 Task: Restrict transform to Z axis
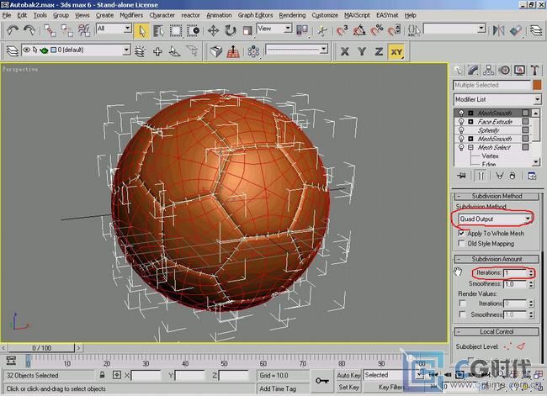tap(379, 51)
